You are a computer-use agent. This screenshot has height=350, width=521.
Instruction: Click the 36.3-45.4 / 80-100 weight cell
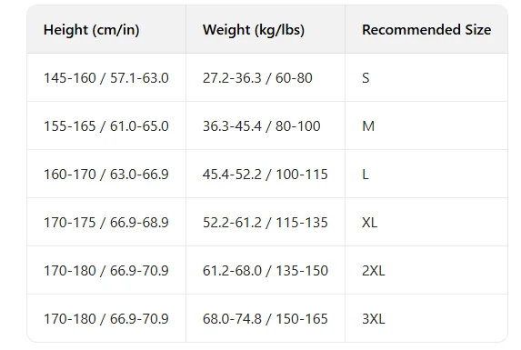(x=266, y=125)
